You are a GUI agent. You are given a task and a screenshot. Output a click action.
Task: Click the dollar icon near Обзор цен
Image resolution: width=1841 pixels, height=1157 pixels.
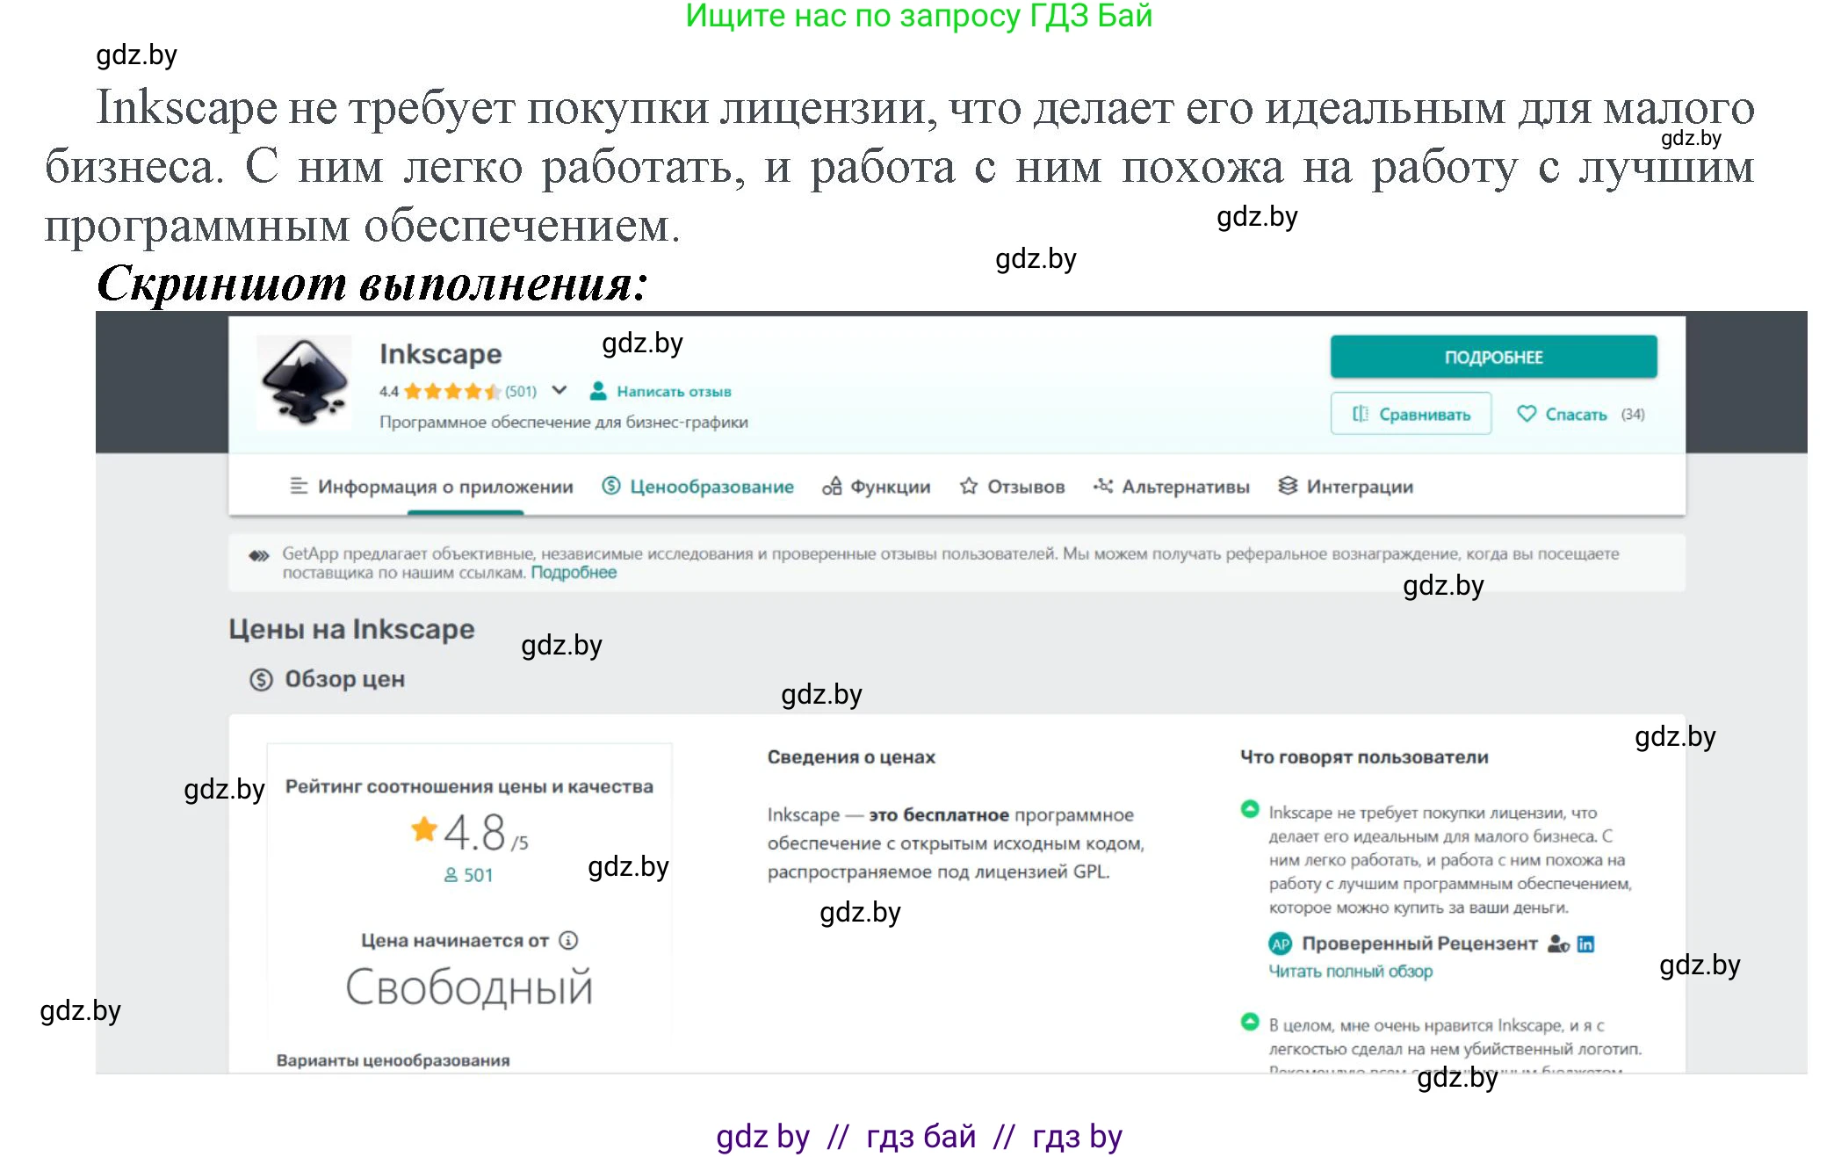pos(260,678)
